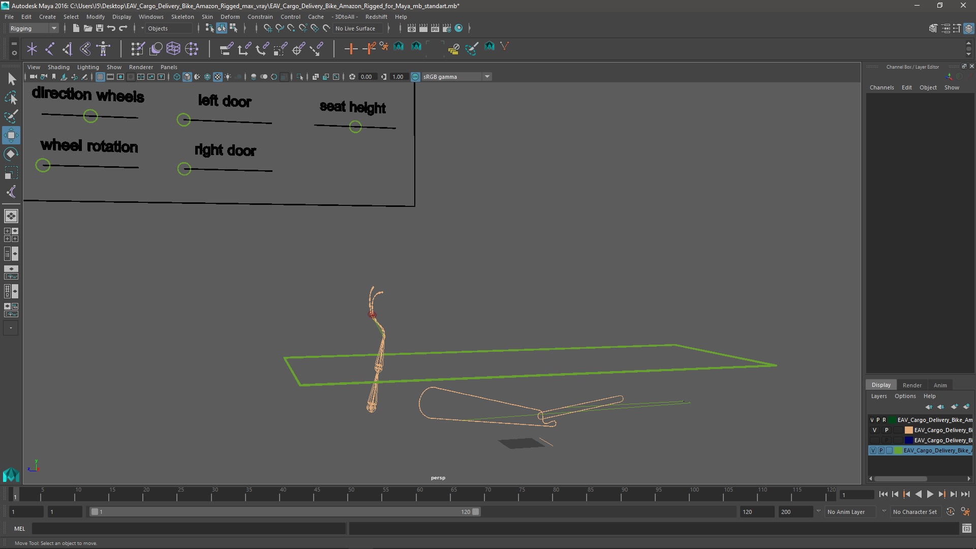Toggle V column for top layer
This screenshot has width=976, height=549.
872,419
